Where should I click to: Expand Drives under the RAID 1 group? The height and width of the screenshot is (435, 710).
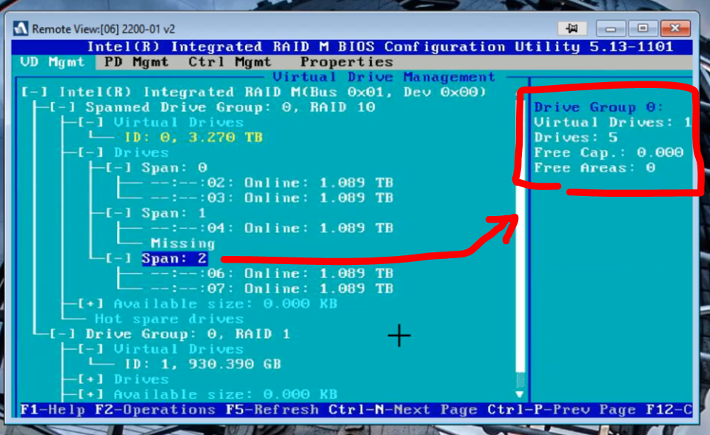(90, 380)
